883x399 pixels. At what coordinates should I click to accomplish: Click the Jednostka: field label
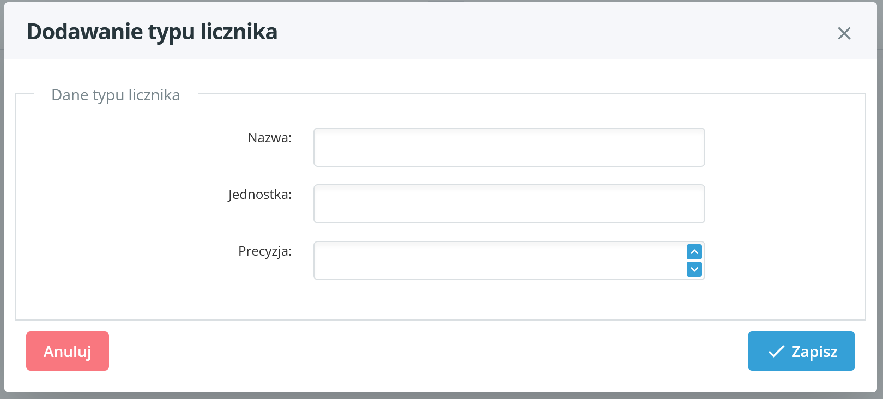[260, 195]
